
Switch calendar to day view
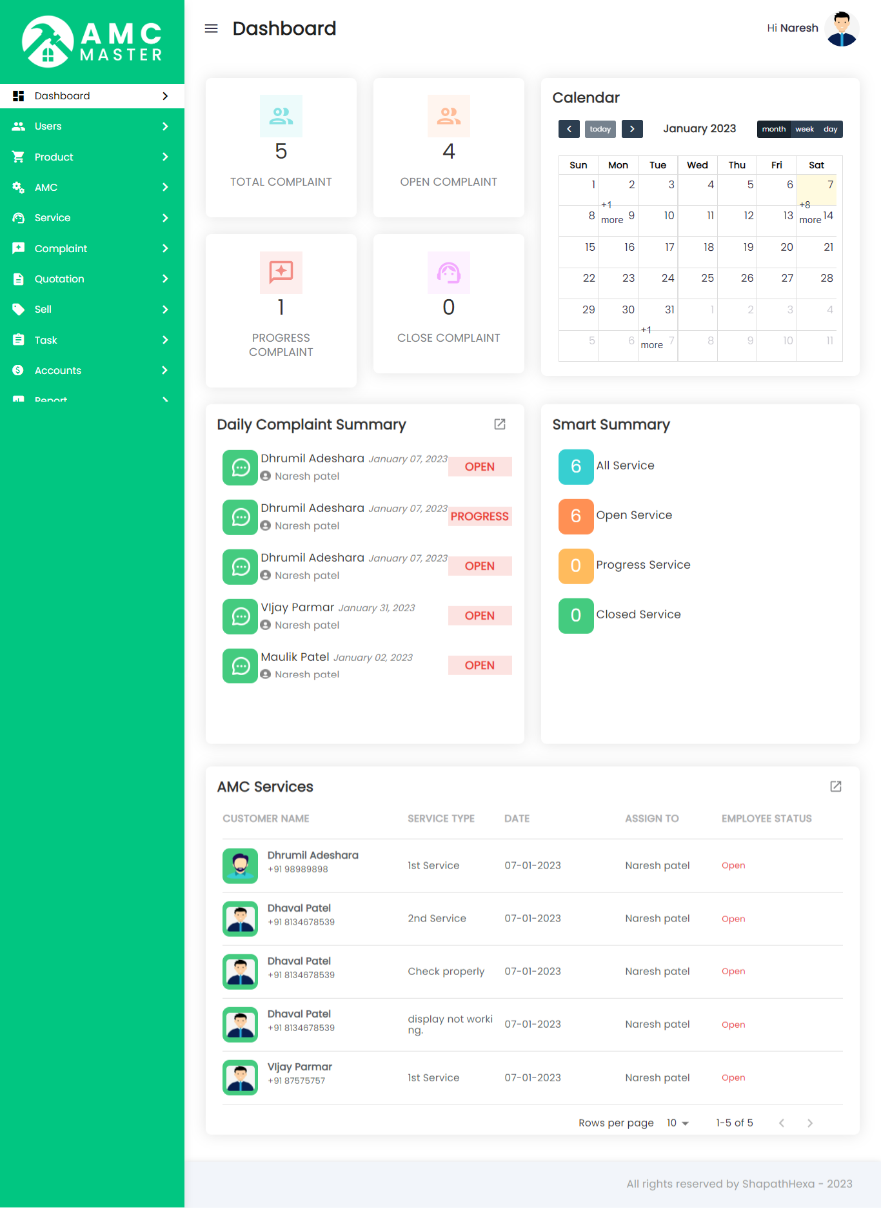tap(830, 129)
